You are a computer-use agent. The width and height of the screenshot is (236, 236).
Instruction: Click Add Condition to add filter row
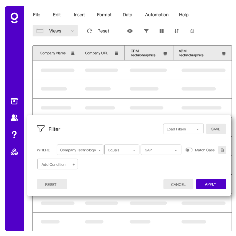tap(58, 164)
